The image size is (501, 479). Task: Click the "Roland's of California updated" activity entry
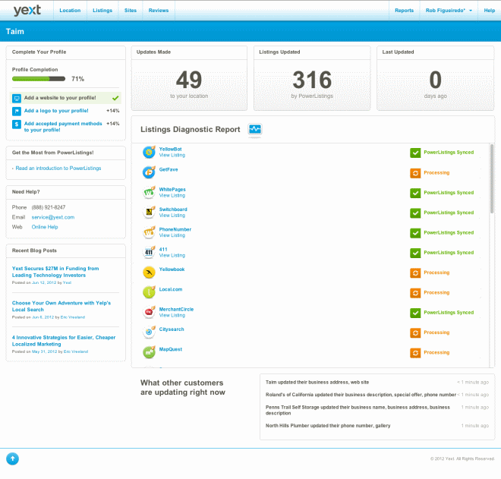coord(361,395)
